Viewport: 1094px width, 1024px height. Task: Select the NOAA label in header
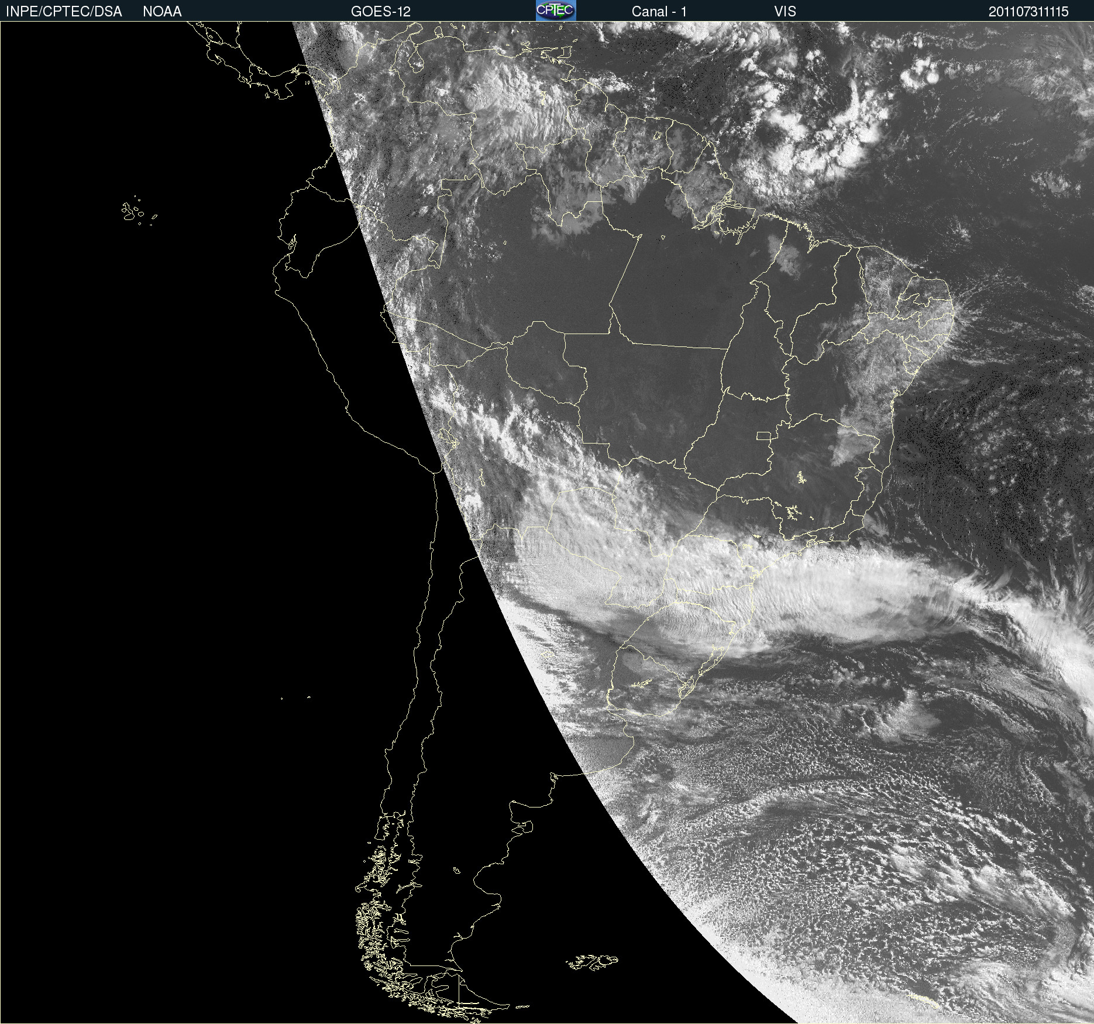coord(162,12)
